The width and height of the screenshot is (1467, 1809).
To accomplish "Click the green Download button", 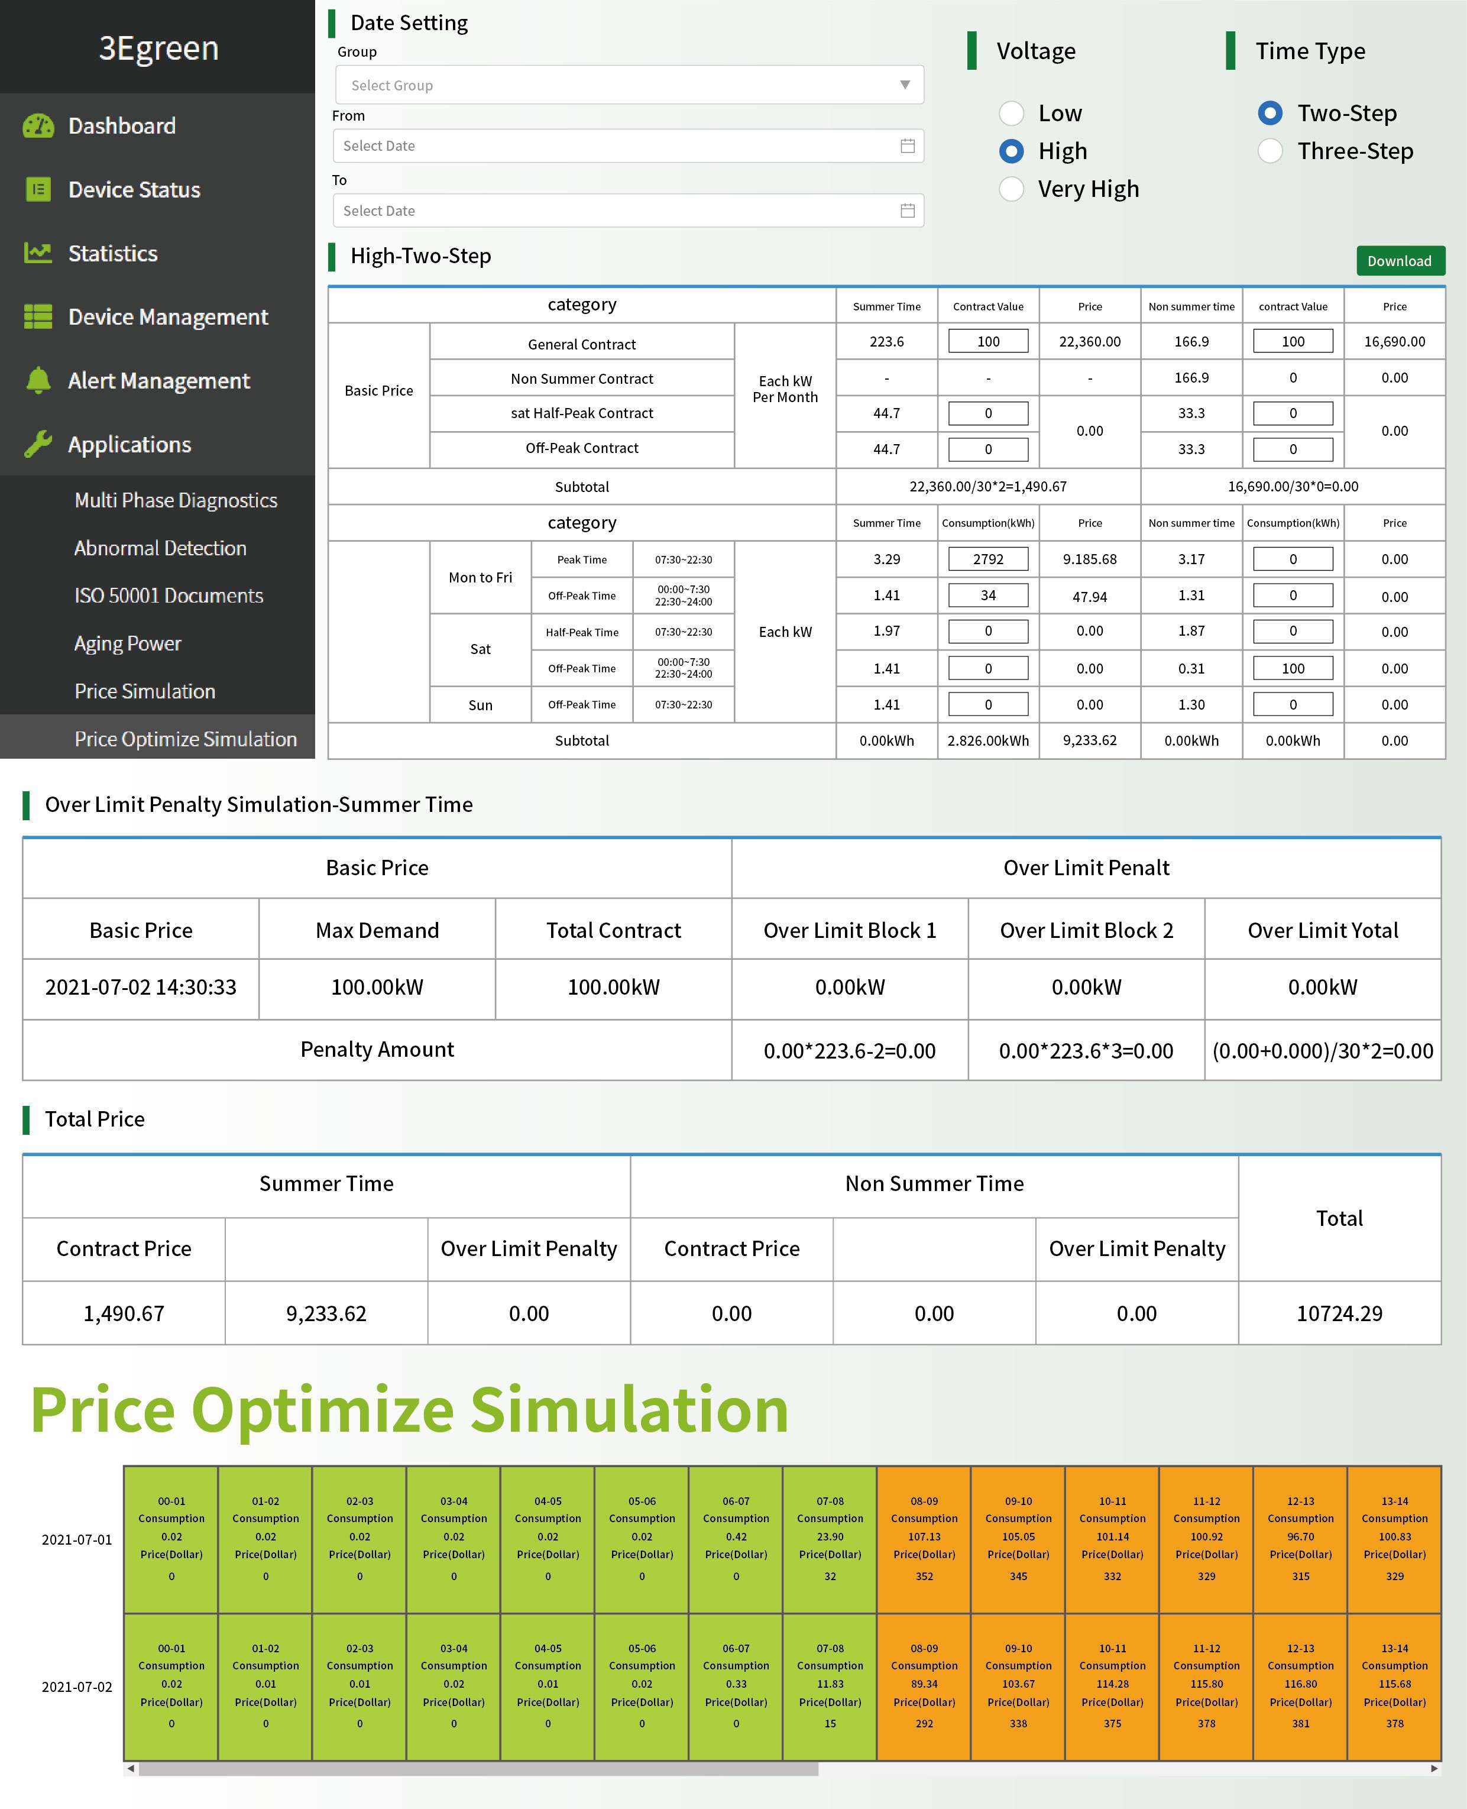I will coord(1400,261).
